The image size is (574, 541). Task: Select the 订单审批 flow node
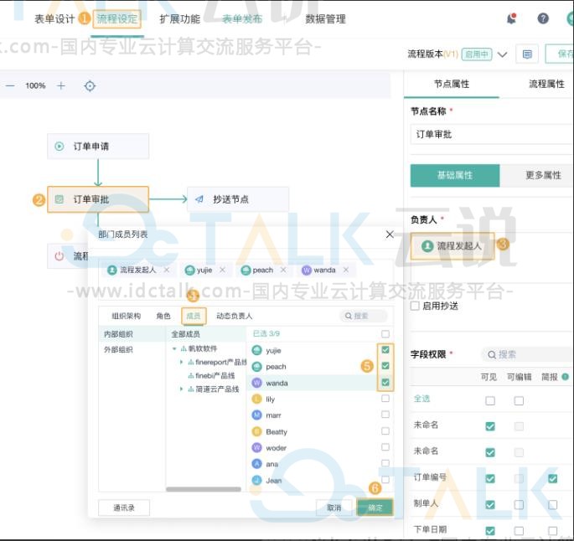point(98,199)
